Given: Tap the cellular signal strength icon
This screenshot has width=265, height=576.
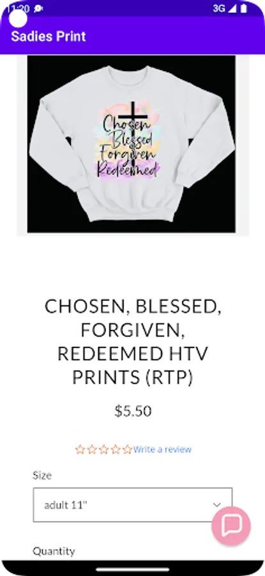Looking at the screenshot, I should pyautogui.click(x=232, y=8).
